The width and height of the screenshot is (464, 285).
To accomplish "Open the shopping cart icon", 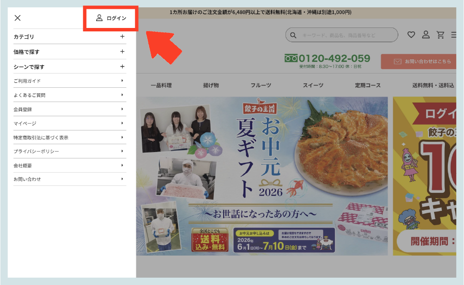I will click(x=440, y=35).
